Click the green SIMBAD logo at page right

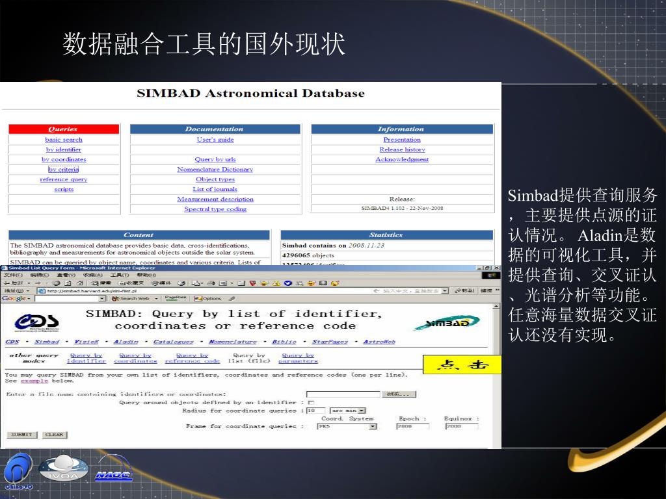click(447, 323)
